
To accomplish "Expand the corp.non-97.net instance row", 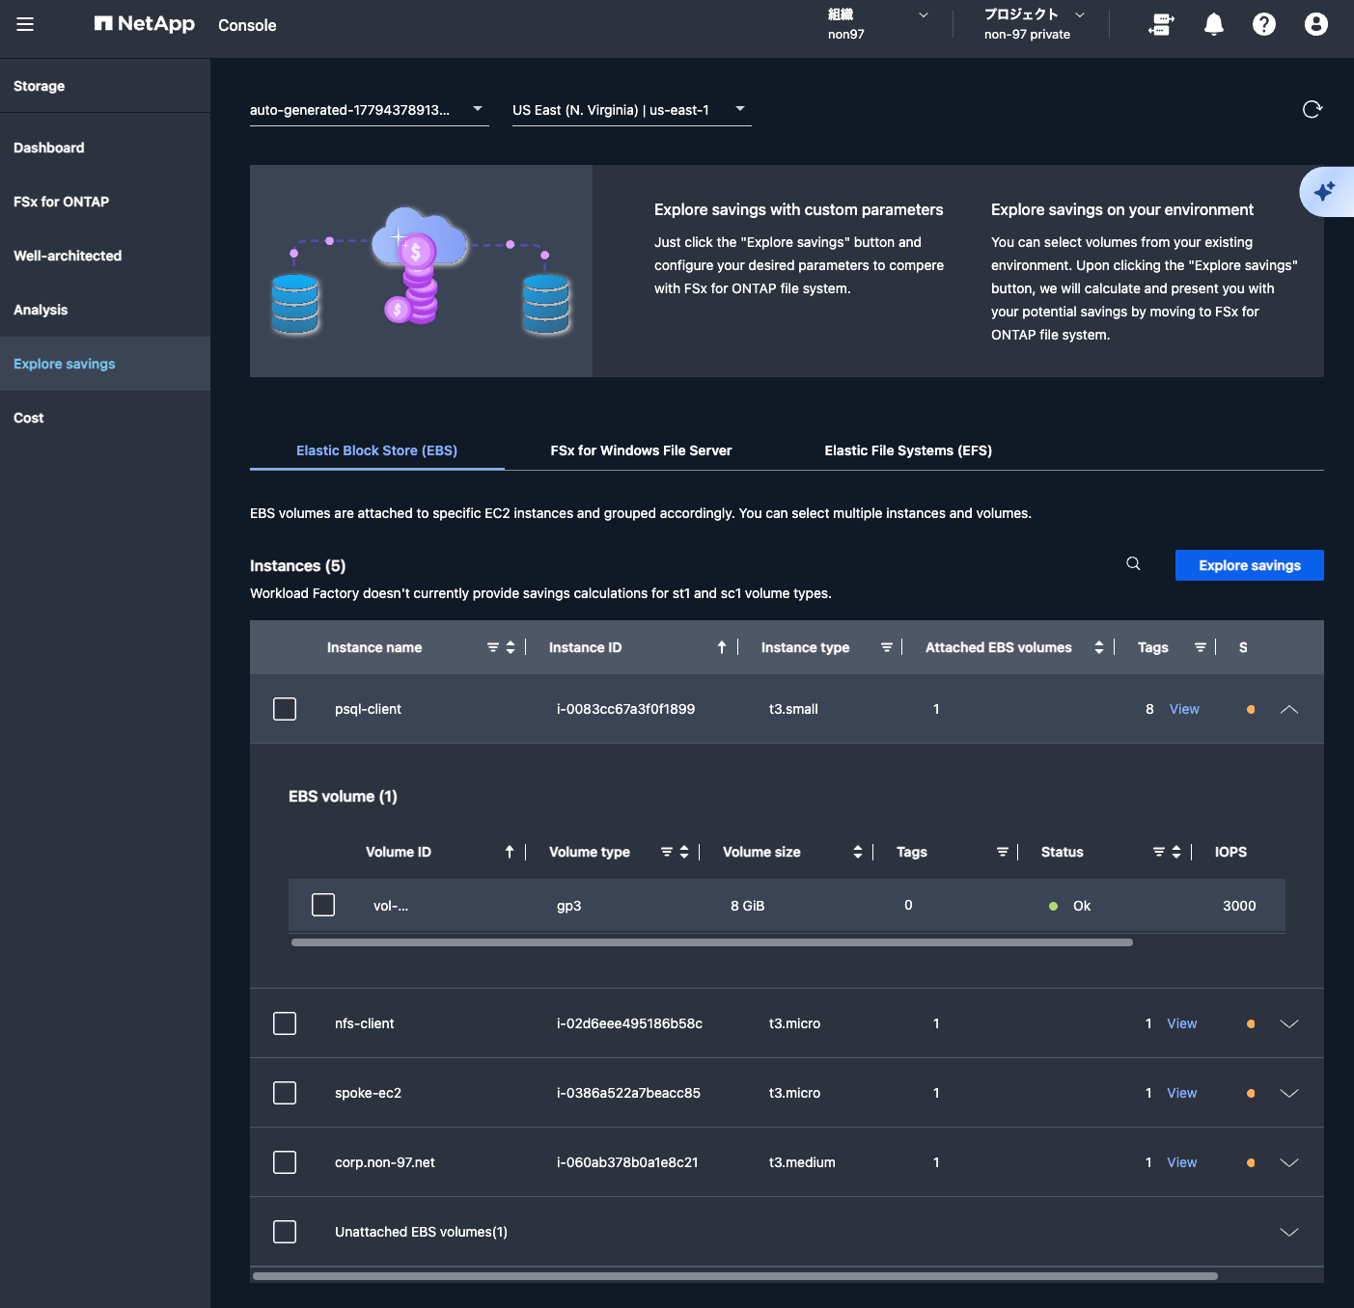I will pos(1289,1162).
